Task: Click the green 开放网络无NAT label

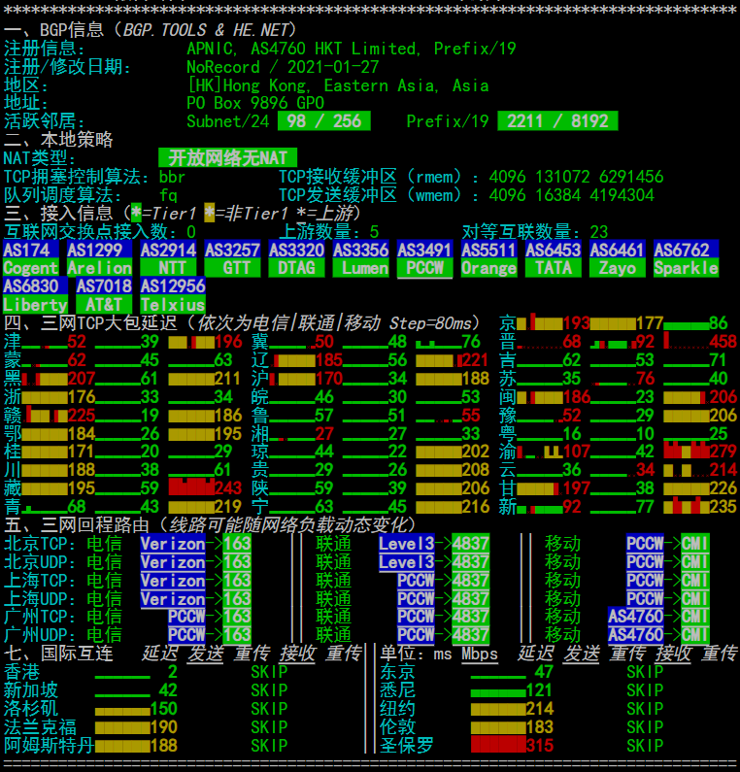Action: [x=227, y=157]
